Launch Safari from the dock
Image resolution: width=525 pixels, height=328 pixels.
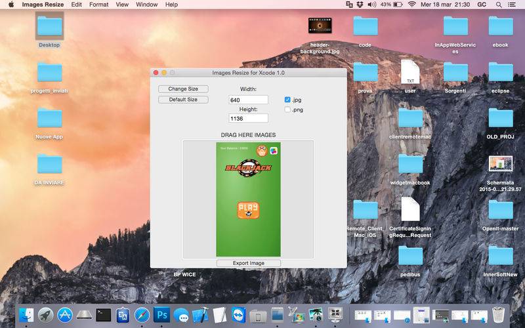pyautogui.click(x=142, y=316)
